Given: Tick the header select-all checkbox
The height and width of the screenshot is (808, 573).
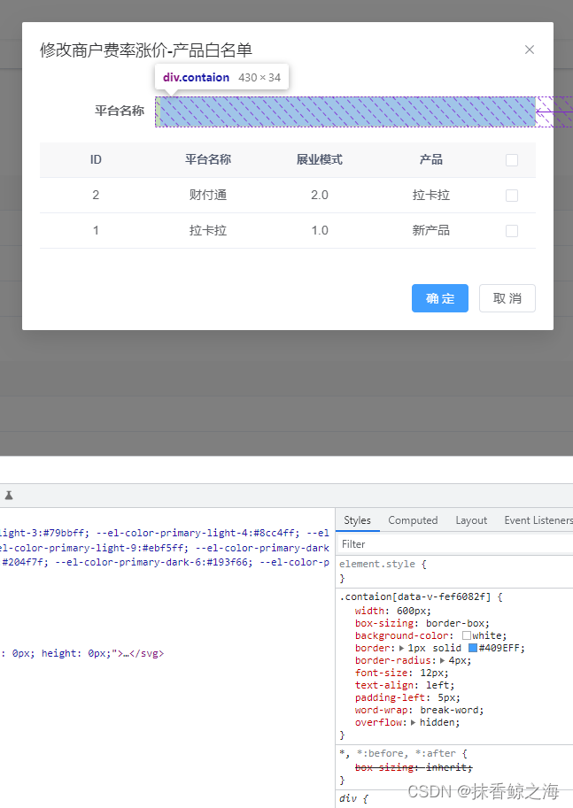Looking at the screenshot, I should point(512,160).
